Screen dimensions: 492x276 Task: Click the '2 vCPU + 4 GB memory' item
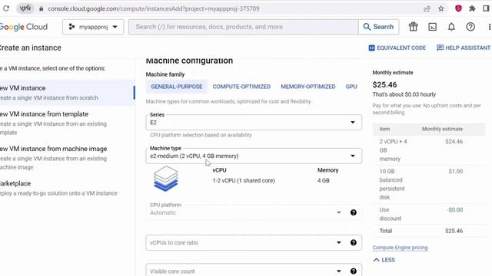tap(393, 150)
